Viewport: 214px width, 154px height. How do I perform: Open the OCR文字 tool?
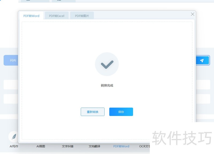point(145,147)
